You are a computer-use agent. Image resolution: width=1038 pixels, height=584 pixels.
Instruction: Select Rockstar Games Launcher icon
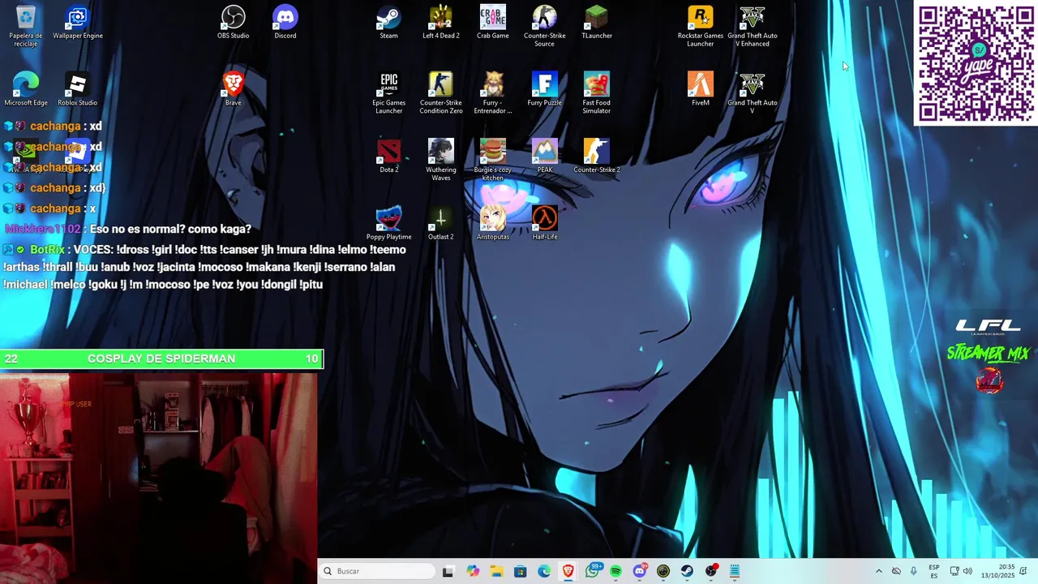click(701, 26)
